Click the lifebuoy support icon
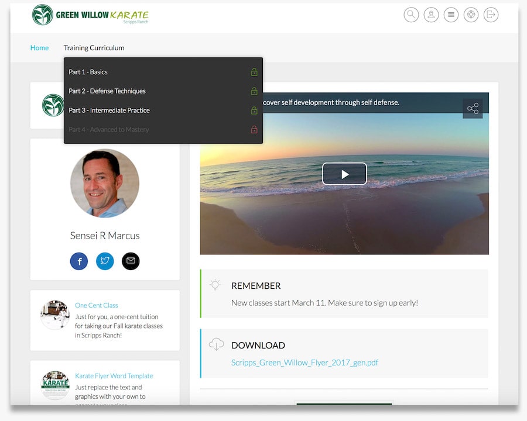The width and height of the screenshot is (527, 421). (x=471, y=15)
